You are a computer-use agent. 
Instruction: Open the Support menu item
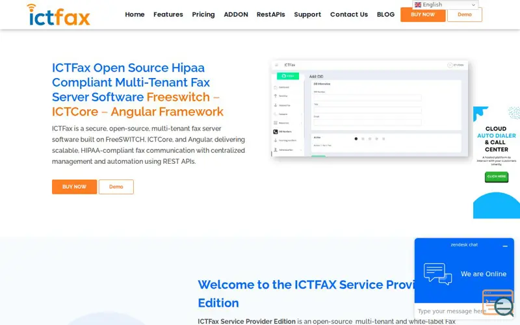(307, 14)
